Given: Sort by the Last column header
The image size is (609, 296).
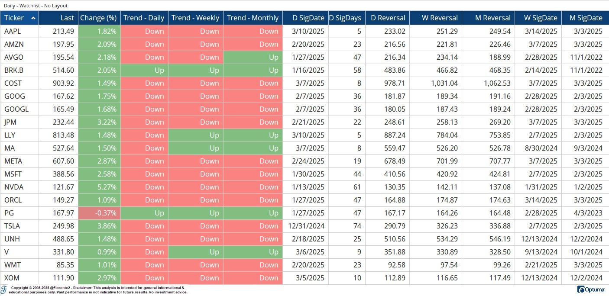Looking at the screenshot, I should pos(58,18).
